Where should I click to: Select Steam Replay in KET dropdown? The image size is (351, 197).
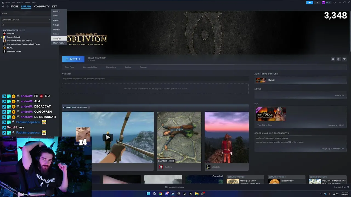(x=59, y=43)
